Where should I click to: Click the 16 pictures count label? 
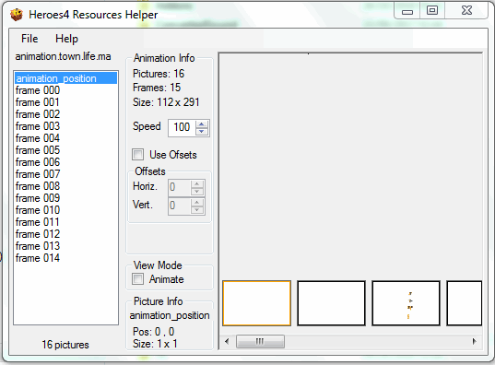(x=65, y=345)
